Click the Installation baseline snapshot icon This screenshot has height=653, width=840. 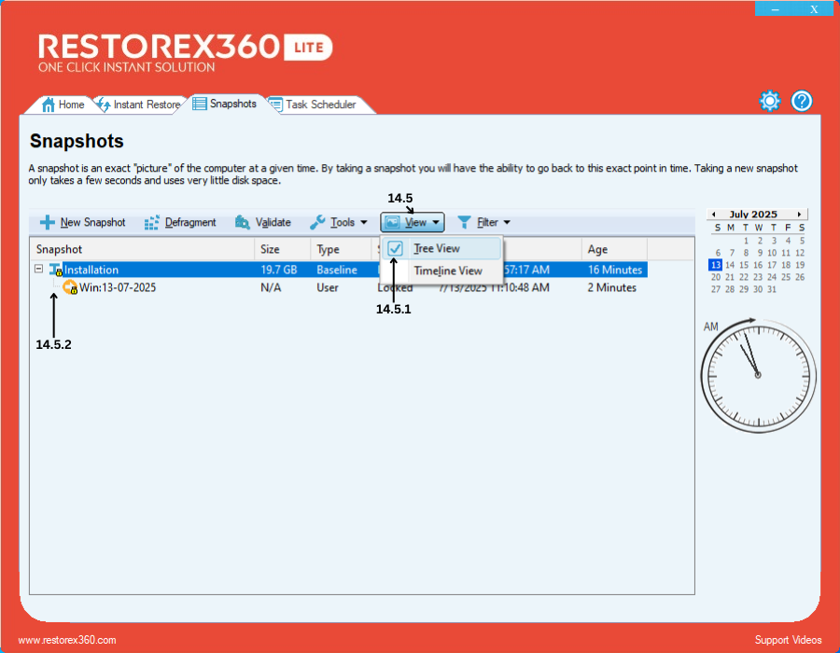pyautogui.click(x=55, y=271)
